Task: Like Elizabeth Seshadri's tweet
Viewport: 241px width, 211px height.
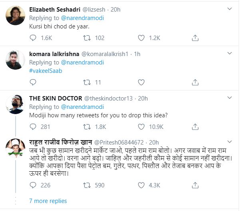Action: [x=141, y=38]
